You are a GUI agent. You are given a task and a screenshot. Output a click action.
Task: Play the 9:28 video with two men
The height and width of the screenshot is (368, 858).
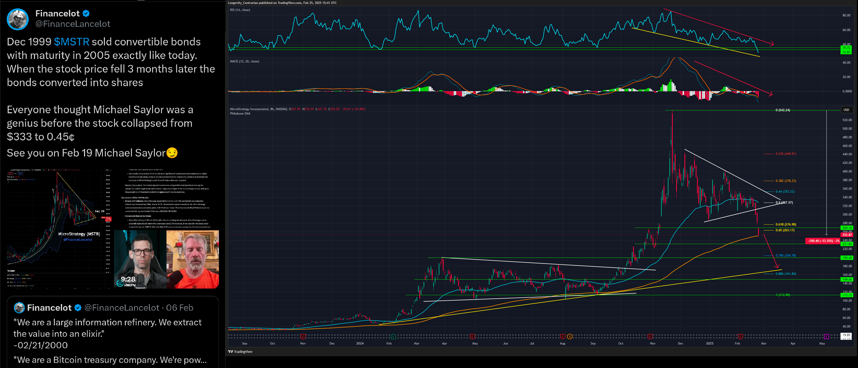tap(166, 259)
